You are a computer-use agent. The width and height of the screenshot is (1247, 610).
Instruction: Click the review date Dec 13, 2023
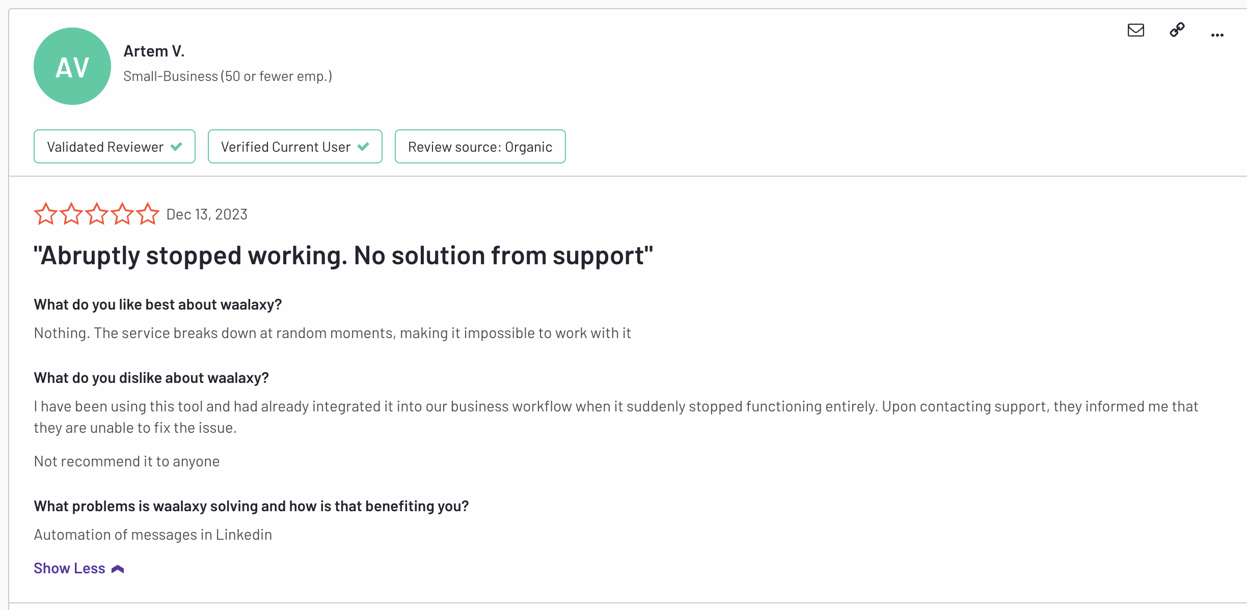click(x=207, y=214)
